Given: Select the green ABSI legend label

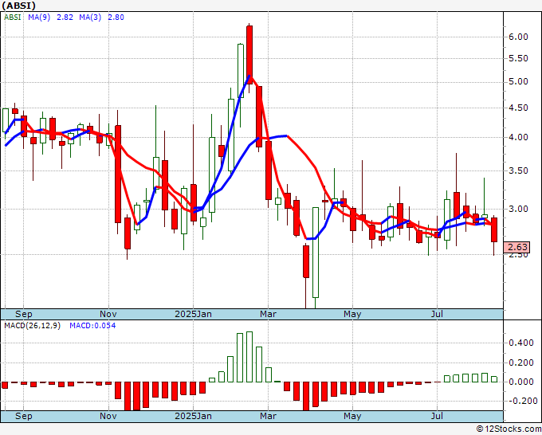Looking at the screenshot, I should (13, 18).
